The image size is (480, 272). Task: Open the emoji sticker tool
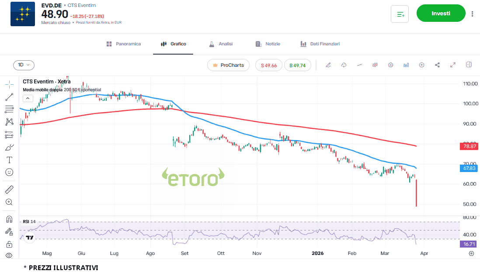click(x=9, y=172)
